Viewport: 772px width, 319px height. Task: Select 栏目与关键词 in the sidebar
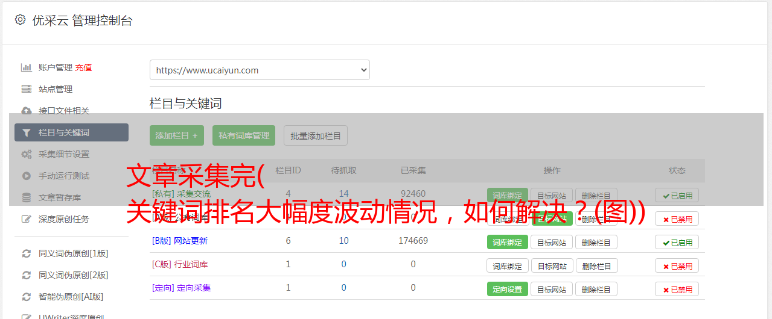click(x=71, y=132)
